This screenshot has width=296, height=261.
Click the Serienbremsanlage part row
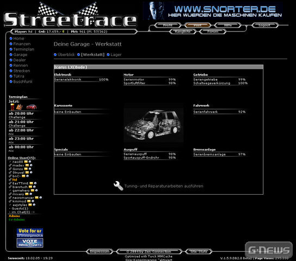click(x=219, y=154)
